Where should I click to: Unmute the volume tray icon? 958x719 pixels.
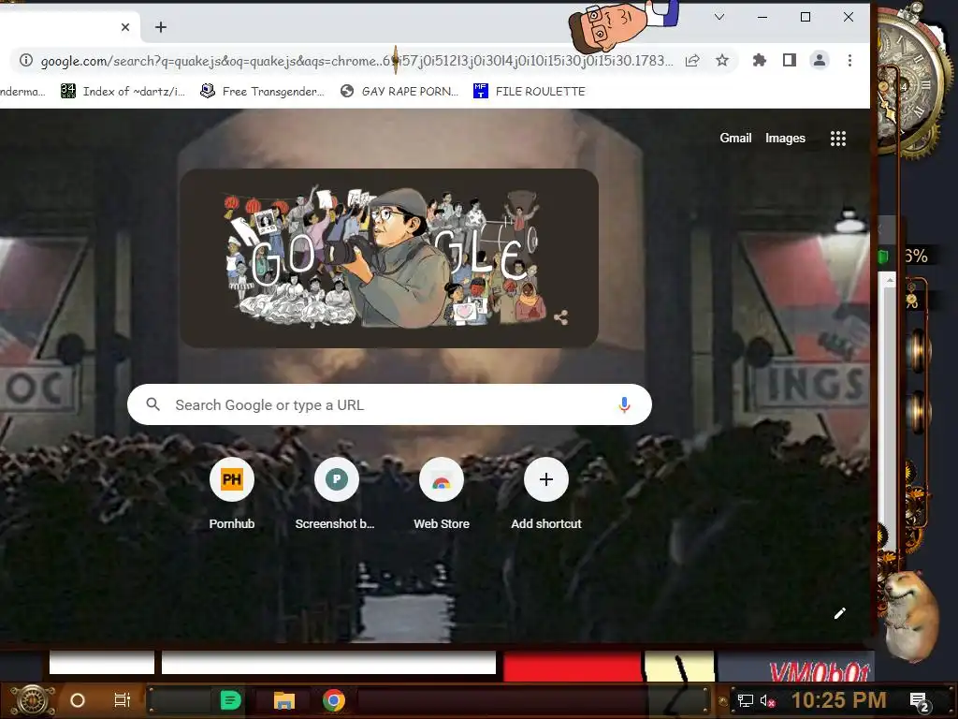767,700
